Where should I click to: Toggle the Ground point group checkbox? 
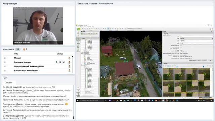(84, 58)
